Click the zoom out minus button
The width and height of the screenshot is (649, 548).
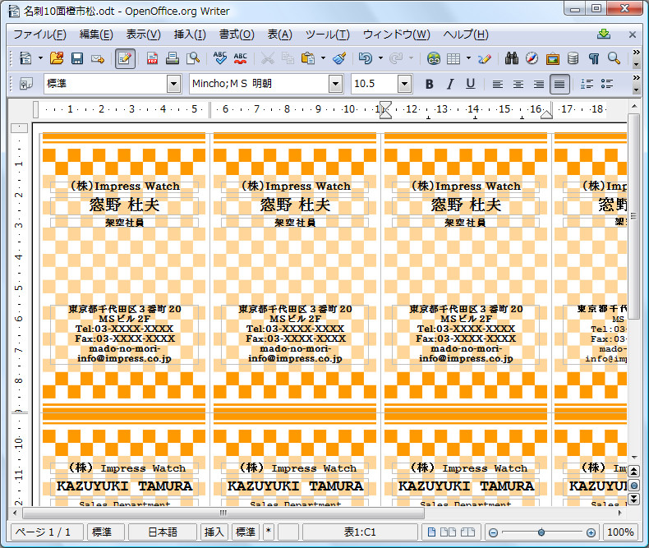[x=493, y=532]
